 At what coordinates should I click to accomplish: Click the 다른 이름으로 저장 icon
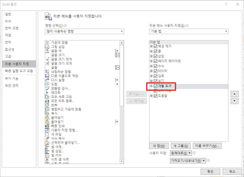47,76
